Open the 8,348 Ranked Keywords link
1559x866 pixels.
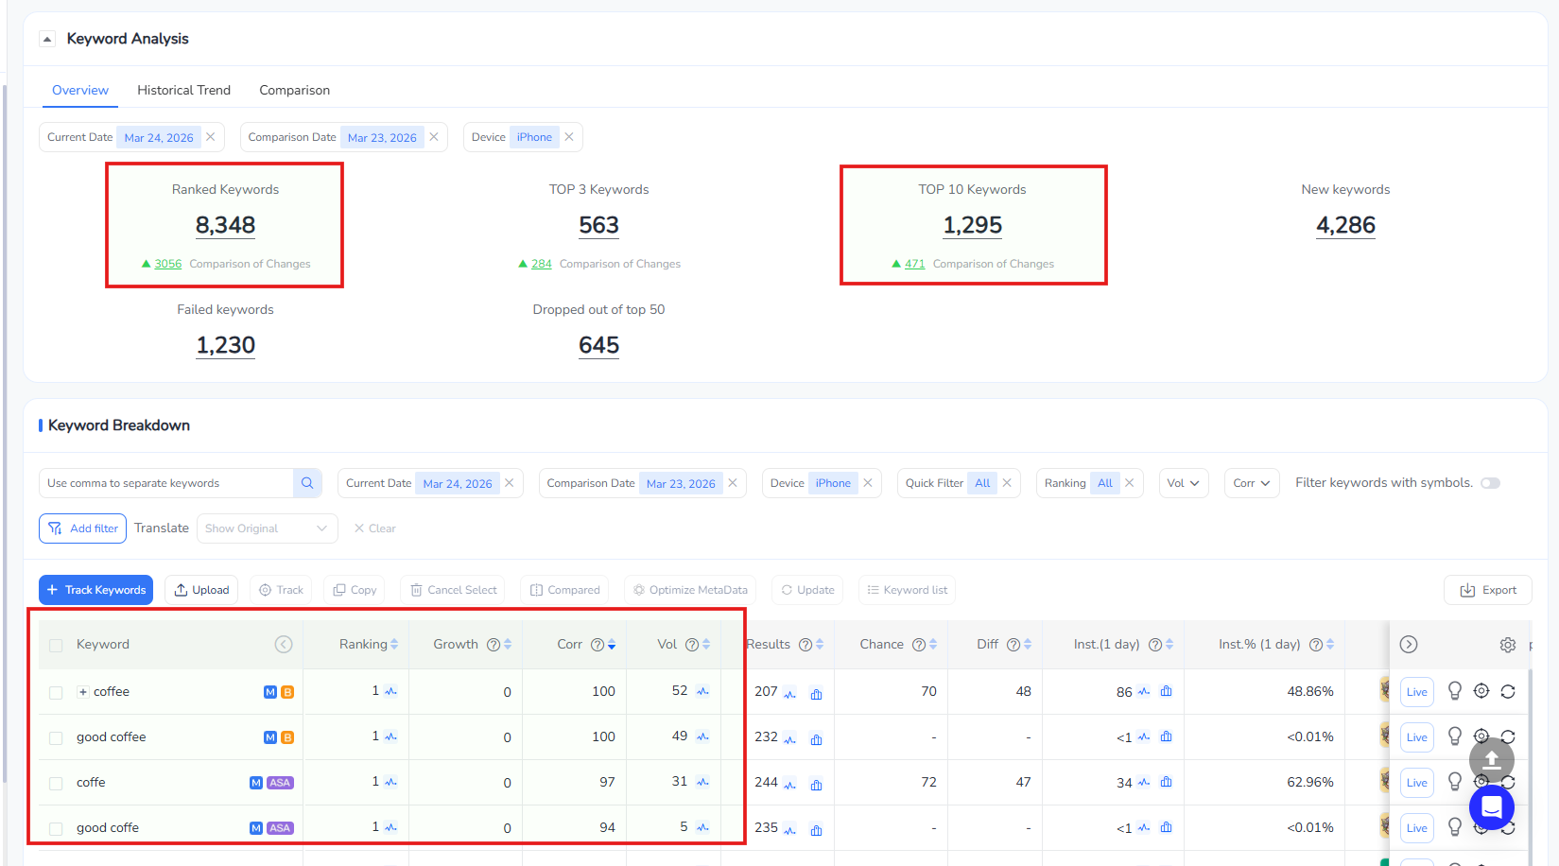(225, 225)
